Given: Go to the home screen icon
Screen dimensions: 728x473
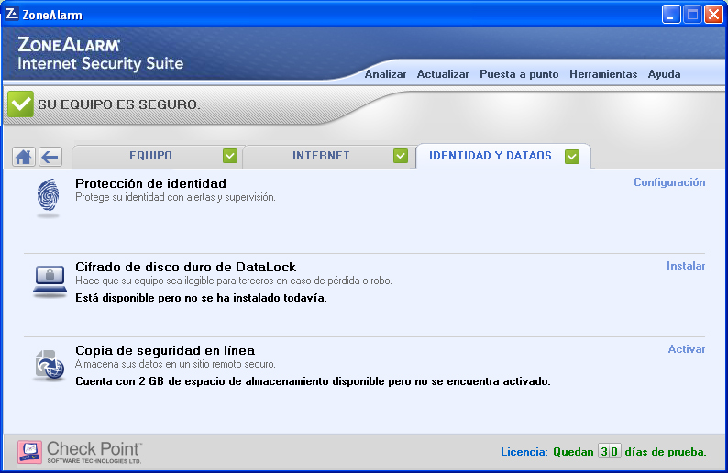Looking at the screenshot, I should tap(23, 157).
